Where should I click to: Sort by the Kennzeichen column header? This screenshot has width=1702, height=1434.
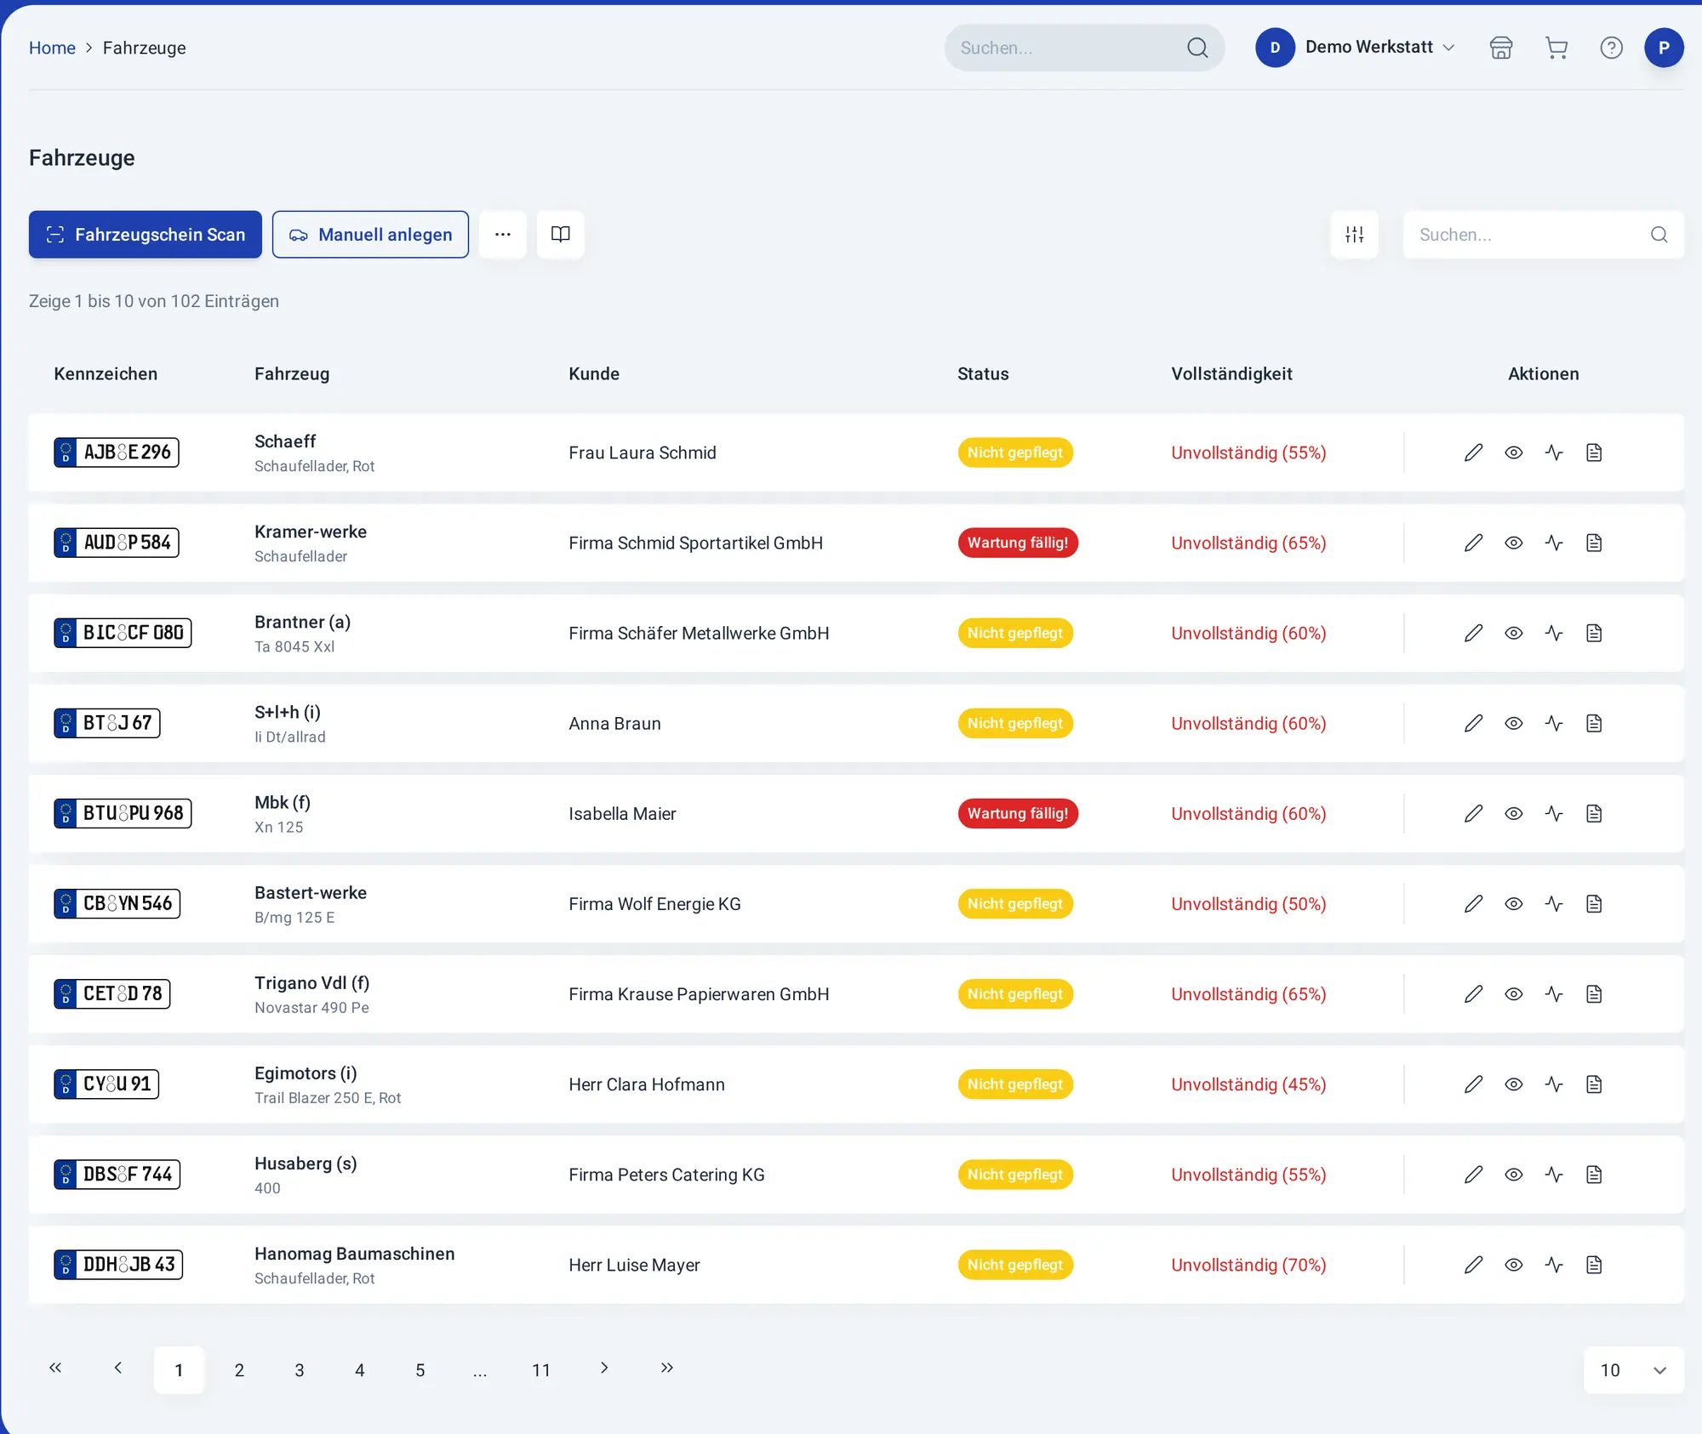(106, 374)
